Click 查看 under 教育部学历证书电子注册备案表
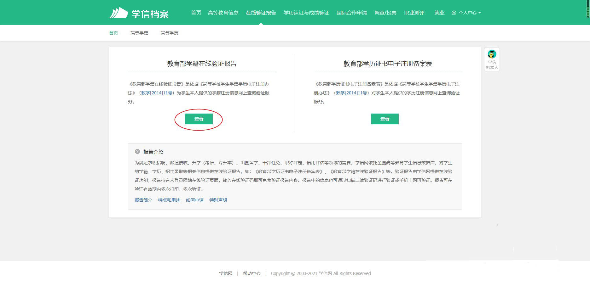 pos(385,119)
